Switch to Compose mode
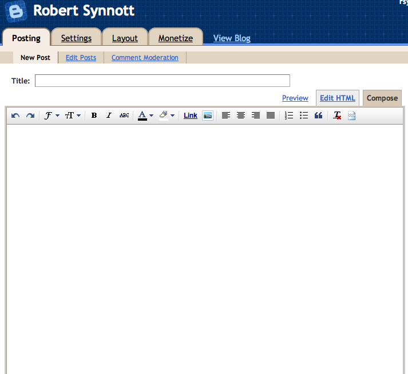Image resolution: width=408 pixels, height=374 pixels. pos(382,98)
